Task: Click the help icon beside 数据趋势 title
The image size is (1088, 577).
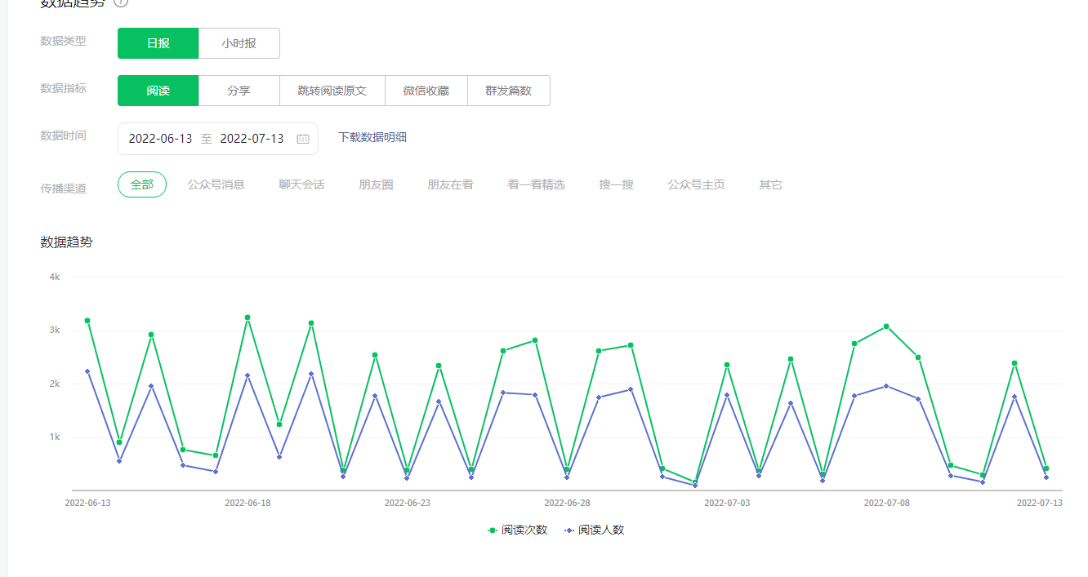Action: pyautogui.click(x=121, y=2)
